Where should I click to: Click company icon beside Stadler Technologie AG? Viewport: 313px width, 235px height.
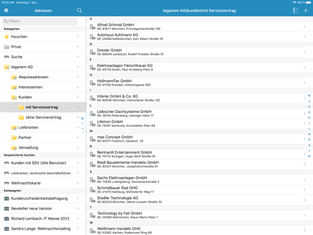92,200
